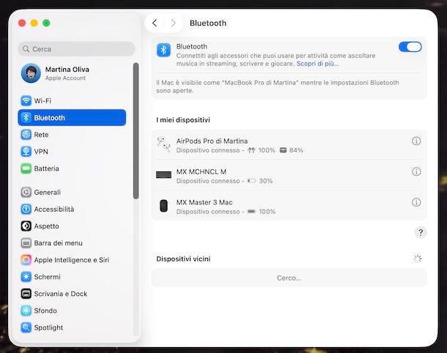The height and width of the screenshot is (353, 447).
Task: Click the Barra dei menu icon
Action: click(26, 243)
